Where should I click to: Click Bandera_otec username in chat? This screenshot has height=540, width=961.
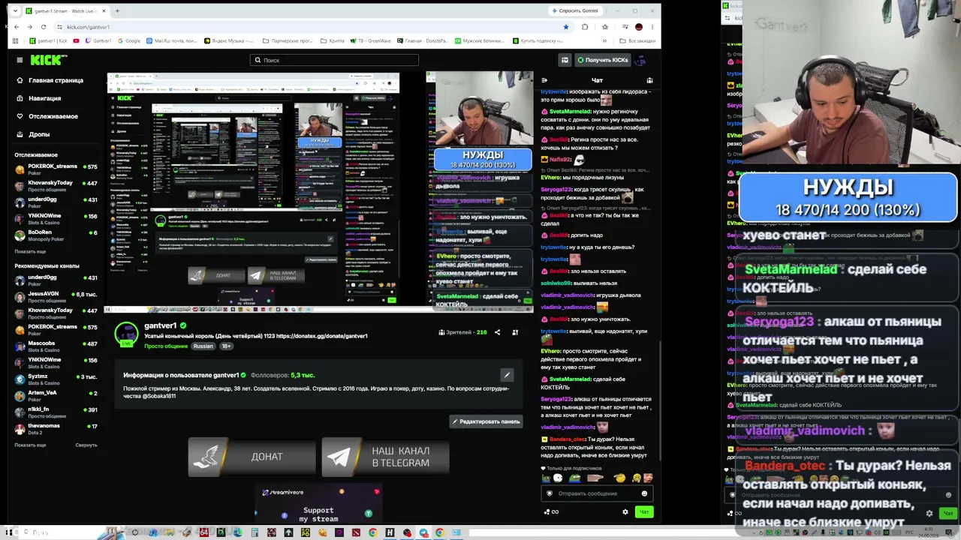[x=568, y=439]
